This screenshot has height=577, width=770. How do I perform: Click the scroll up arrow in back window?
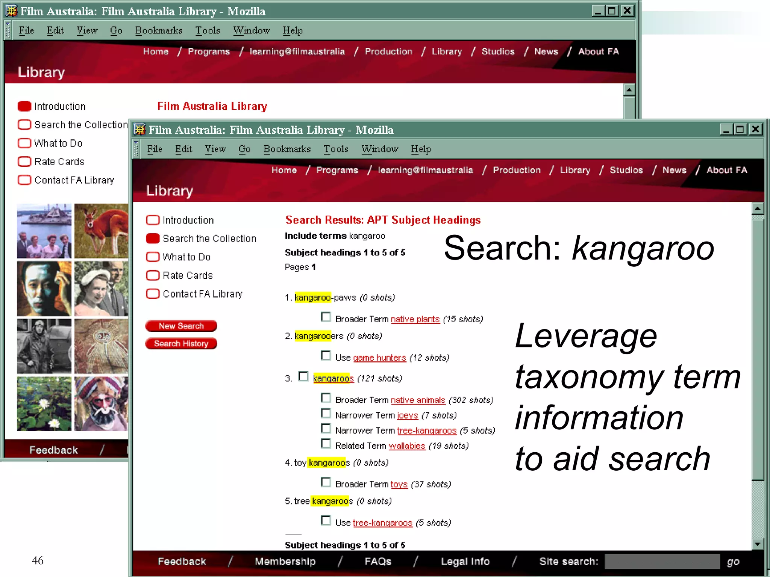tap(629, 90)
